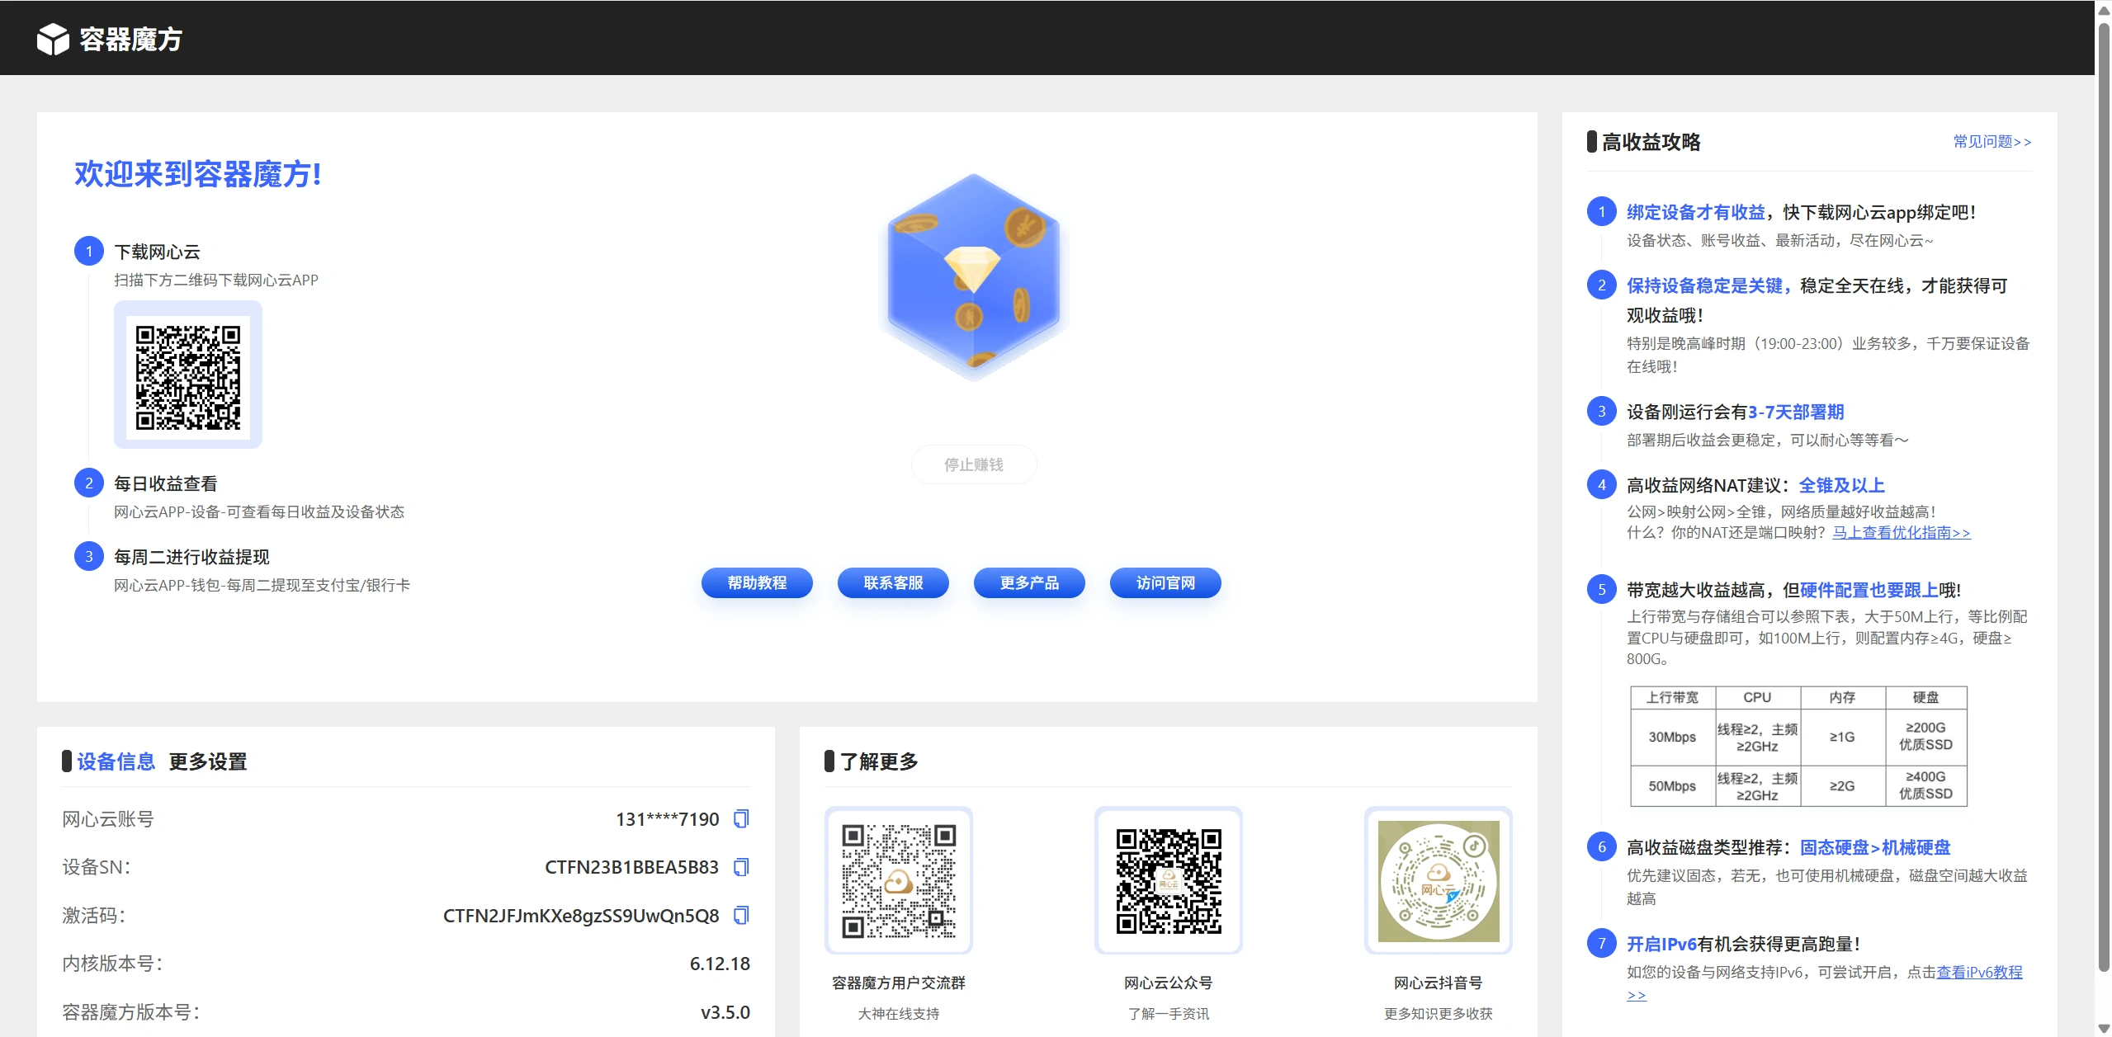Click the 容器魔方用户交流群 QR code
This screenshot has width=2112, height=1037.
899,881
